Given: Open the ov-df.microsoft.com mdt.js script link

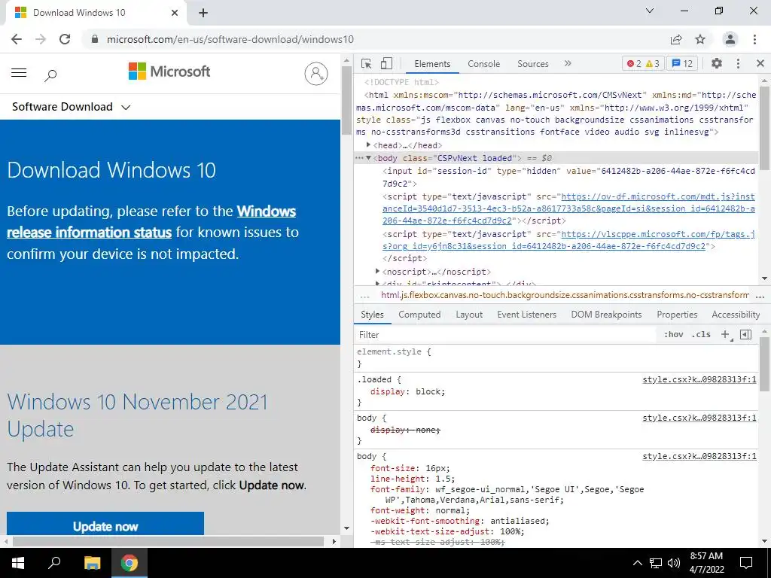Looking at the screenshot, I should [569, 208].
